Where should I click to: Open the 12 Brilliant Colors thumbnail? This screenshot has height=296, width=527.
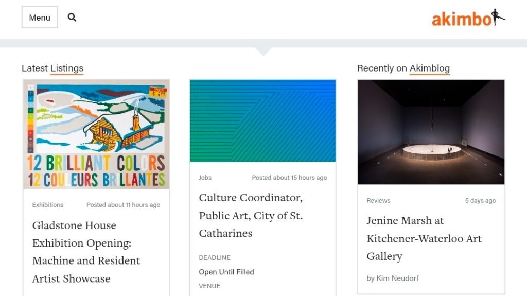[x=96, y=134]
